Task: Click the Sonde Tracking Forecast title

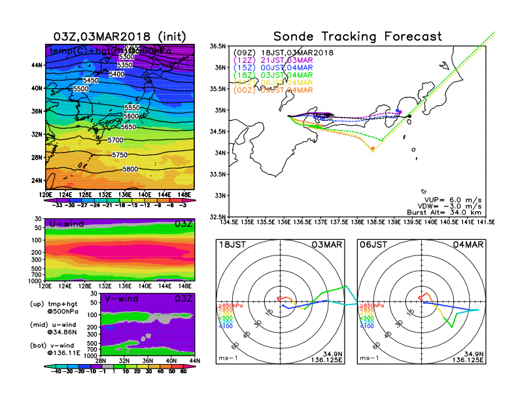Action: tap(357, 37)
